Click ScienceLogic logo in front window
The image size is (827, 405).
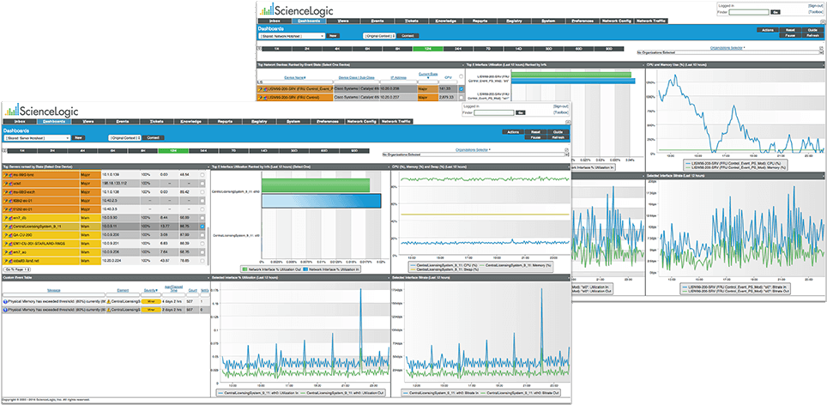click(41, 110)
